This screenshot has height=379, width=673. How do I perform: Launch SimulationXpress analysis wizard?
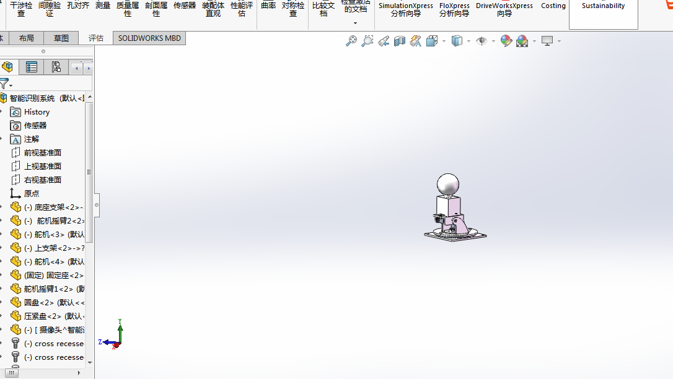click(406, 9)
